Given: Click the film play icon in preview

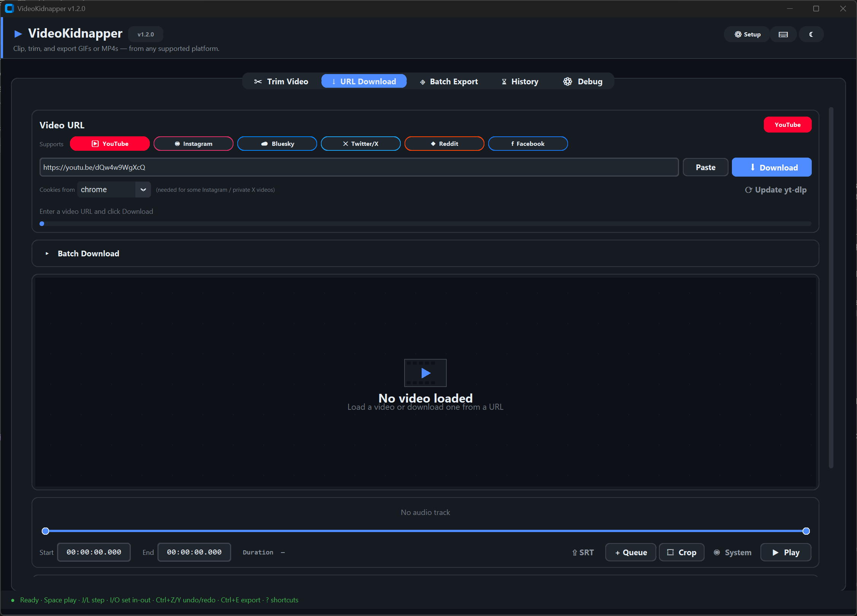Looking at the screenshot, I should coord(425,373).
